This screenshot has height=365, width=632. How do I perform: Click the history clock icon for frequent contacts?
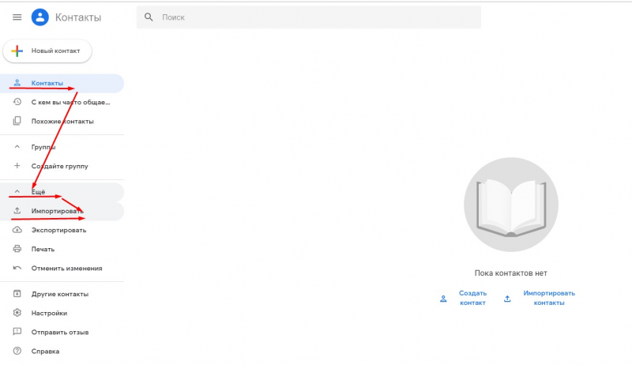click(x=17, y=102)
